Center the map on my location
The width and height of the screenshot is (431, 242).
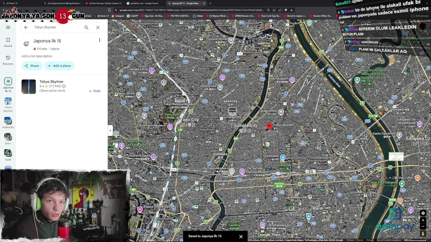[x=423, y=213]
